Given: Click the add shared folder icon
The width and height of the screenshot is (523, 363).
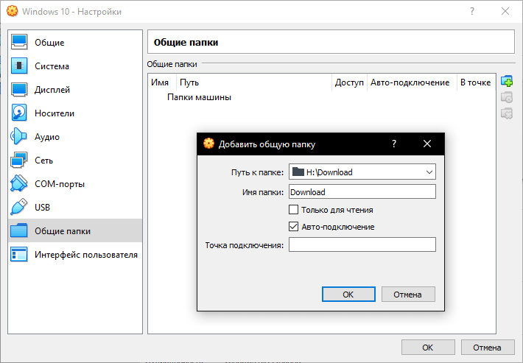Looking at the screenshot, I should point(507,81).
